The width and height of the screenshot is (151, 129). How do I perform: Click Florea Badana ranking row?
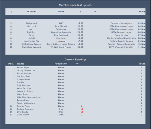(x=75, y=73)
